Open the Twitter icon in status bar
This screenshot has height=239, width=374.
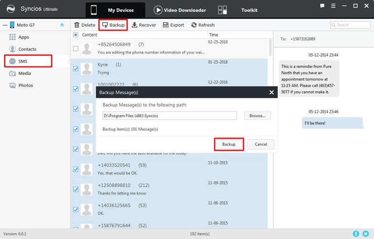pyautogui.click(x=366, y=233)
